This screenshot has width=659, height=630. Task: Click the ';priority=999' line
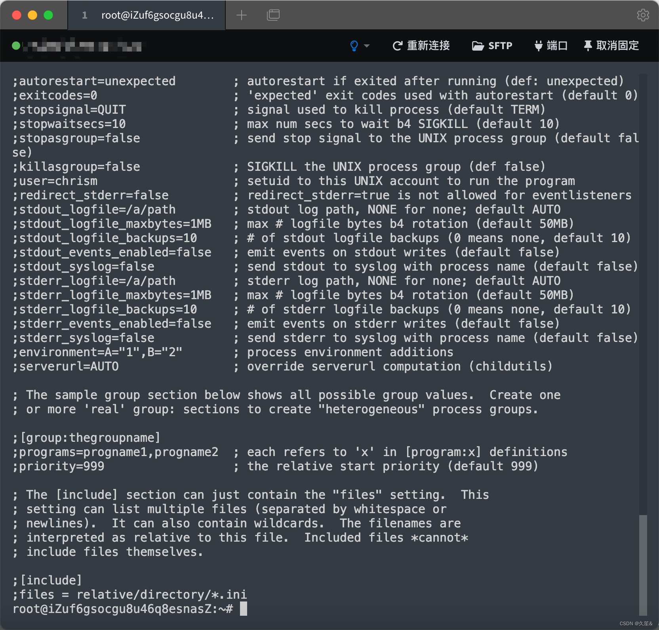click(x=58, y=466)
